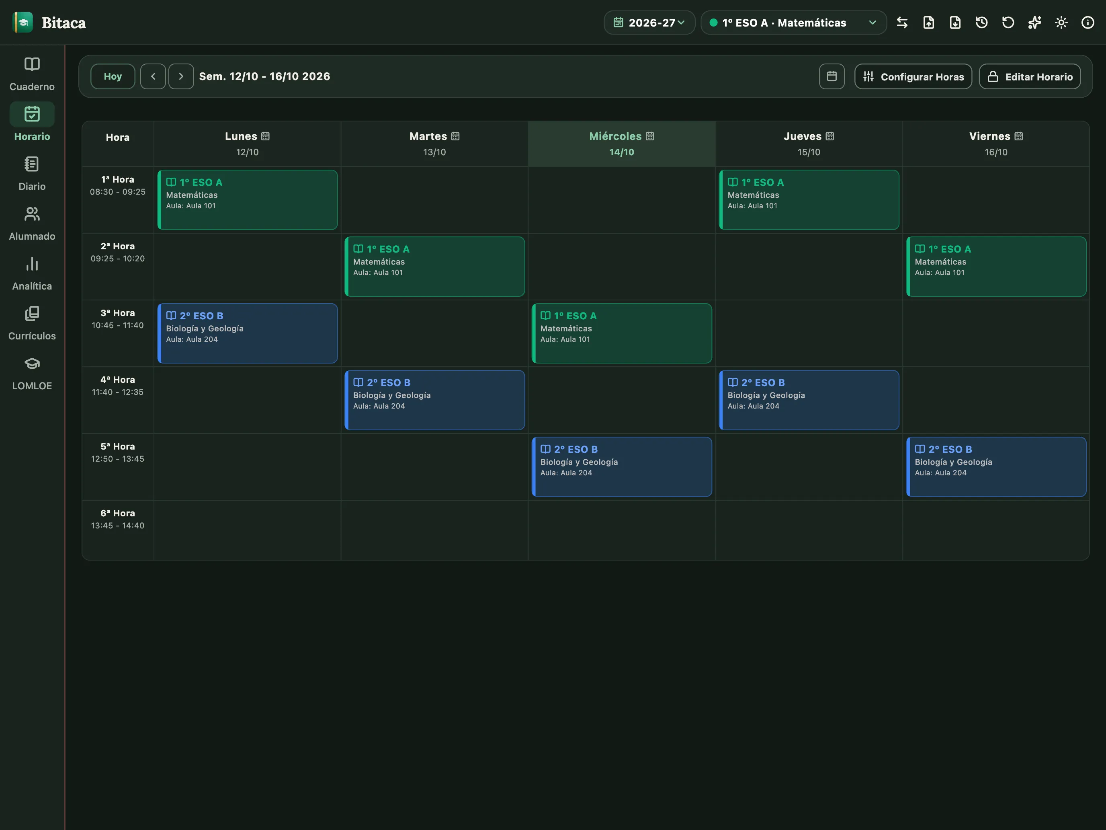Image resolution: width=1106 pixels, height=830 pixels.
Task: Open Miércoles 5ª Hora 2º ESO B class
Action: click(621, 467)
